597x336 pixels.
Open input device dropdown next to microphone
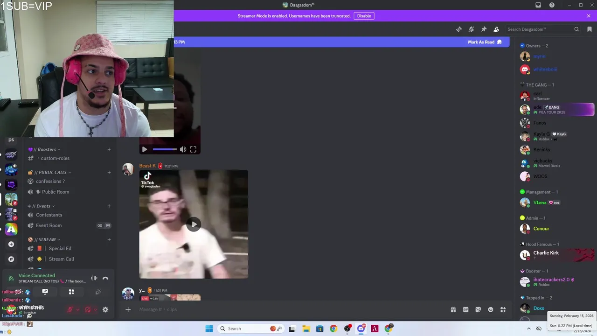click(x=77, y=309)
